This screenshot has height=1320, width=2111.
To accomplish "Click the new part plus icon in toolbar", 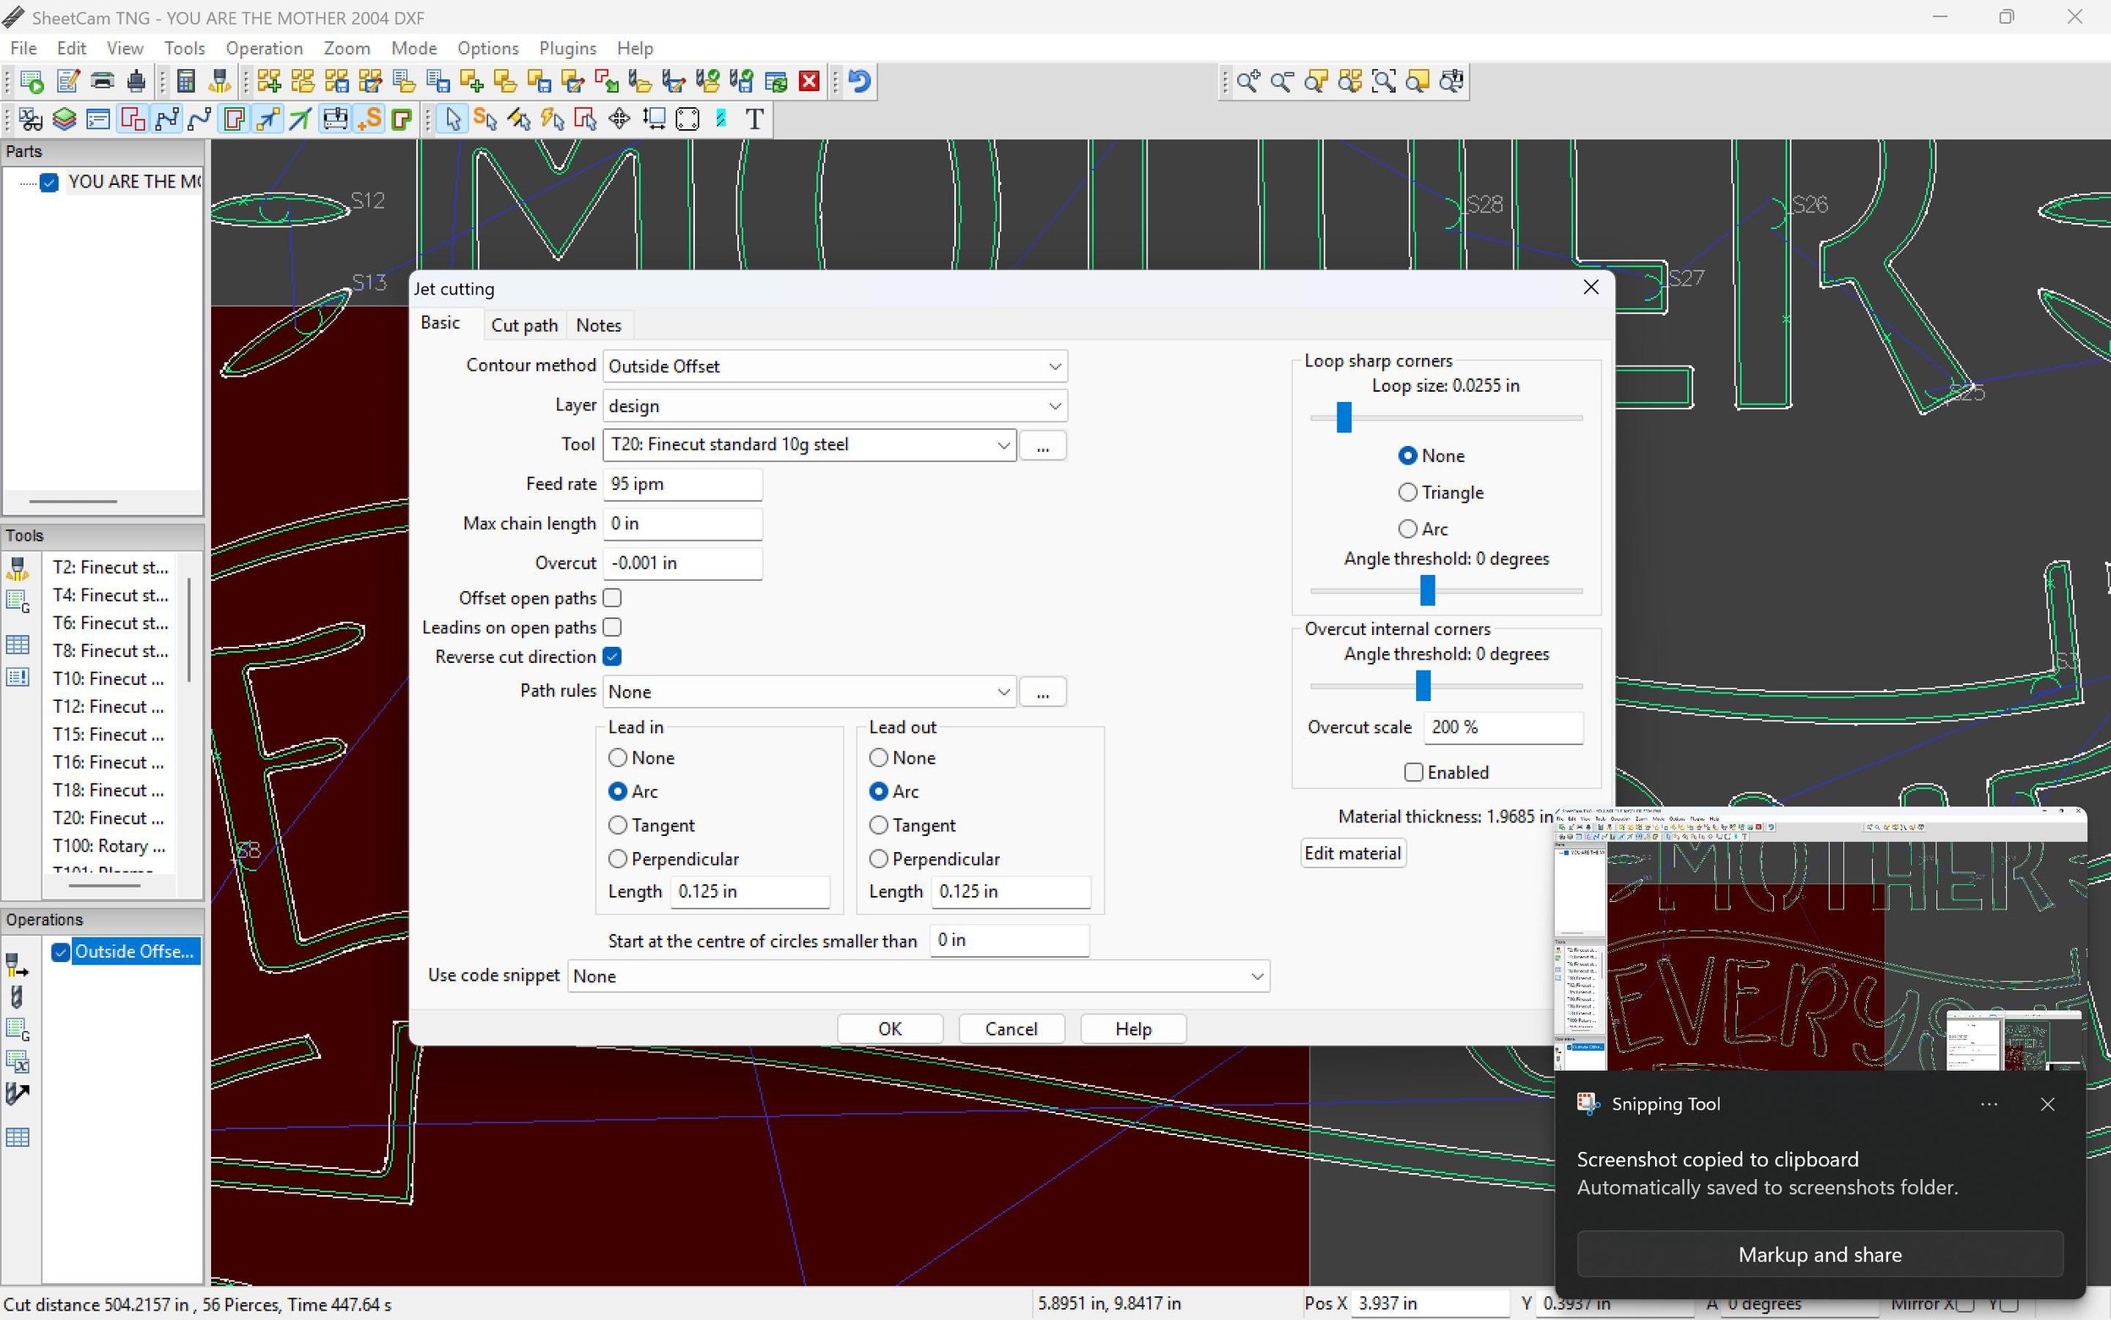I will click(x=472, y=82).
